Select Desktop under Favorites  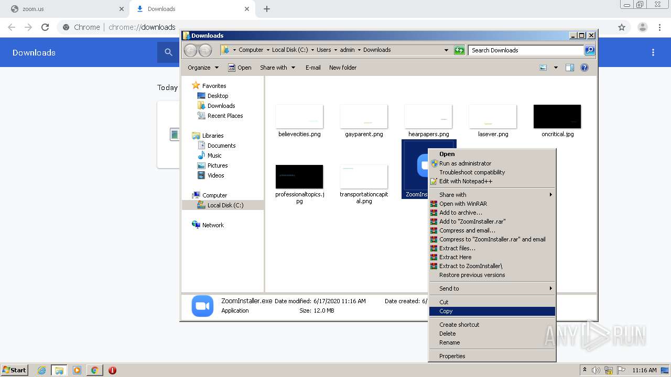tap(213, 96)
